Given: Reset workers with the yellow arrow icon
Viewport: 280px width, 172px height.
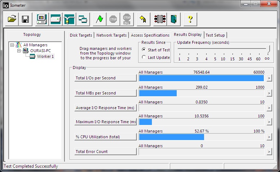Looking at the screenshot, I should [143, 19].
